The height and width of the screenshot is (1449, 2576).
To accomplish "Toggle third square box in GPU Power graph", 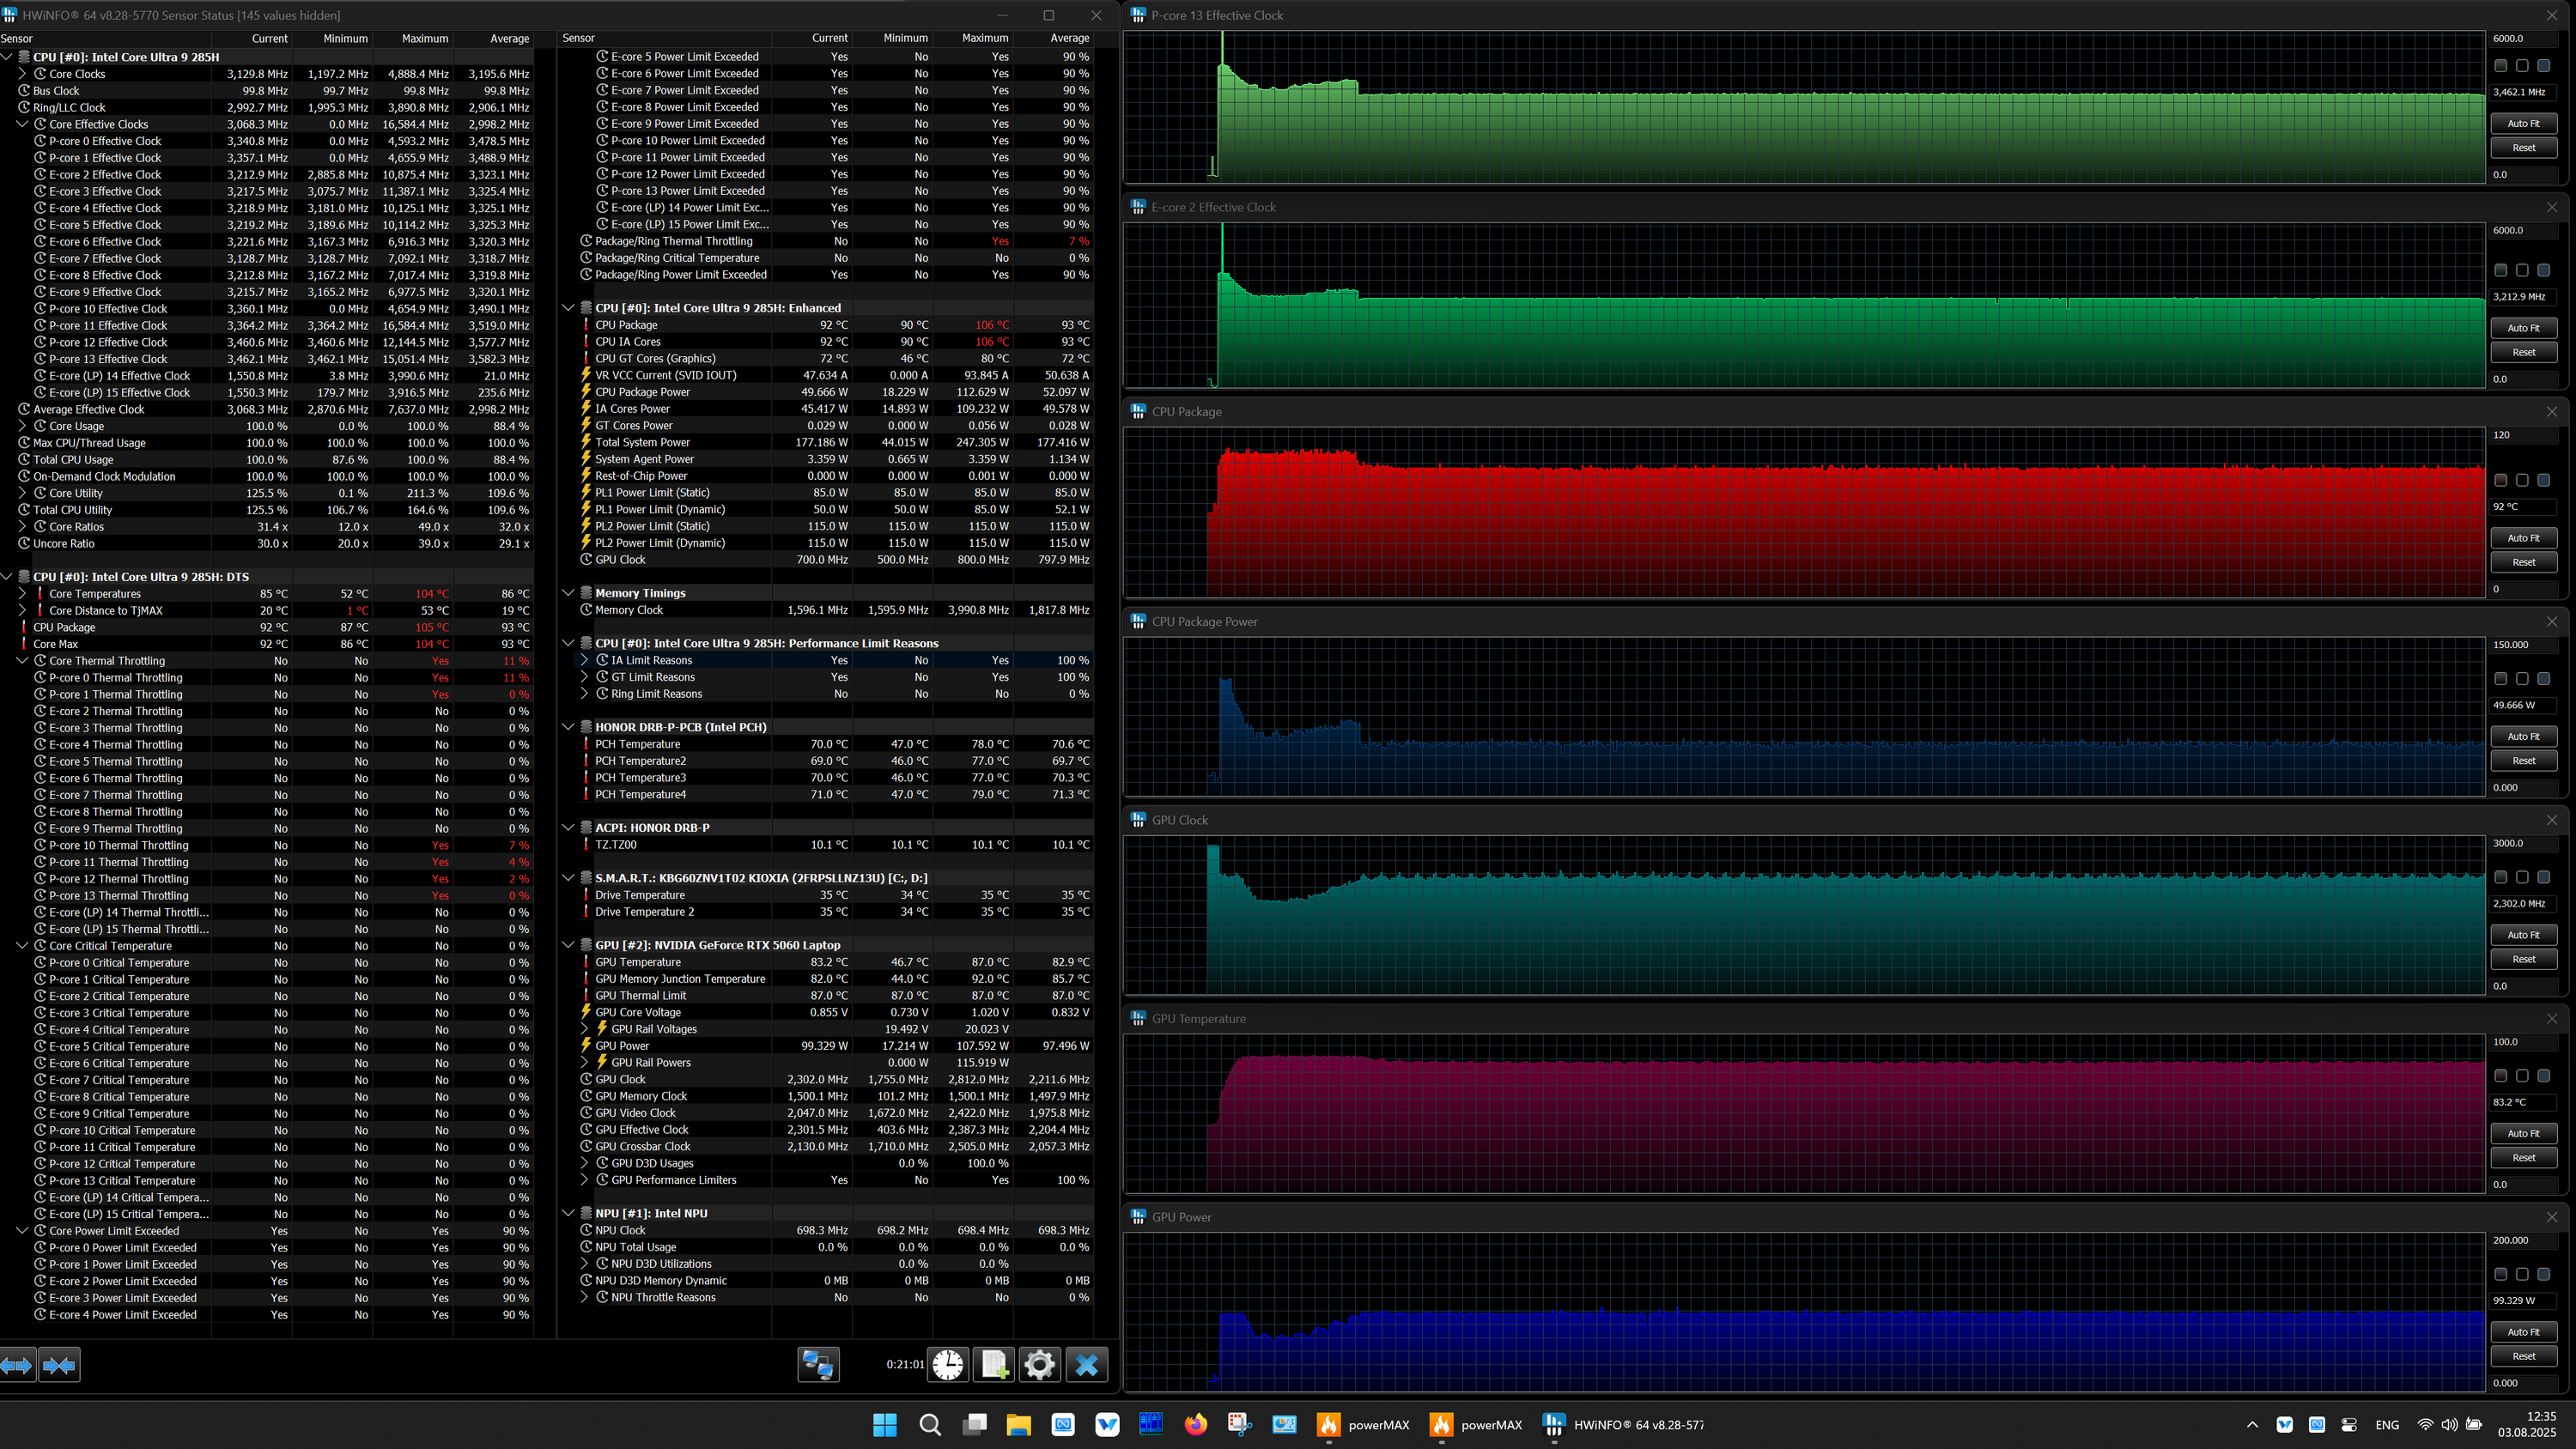I will pyautogui.click(x=2543, y=1274).
